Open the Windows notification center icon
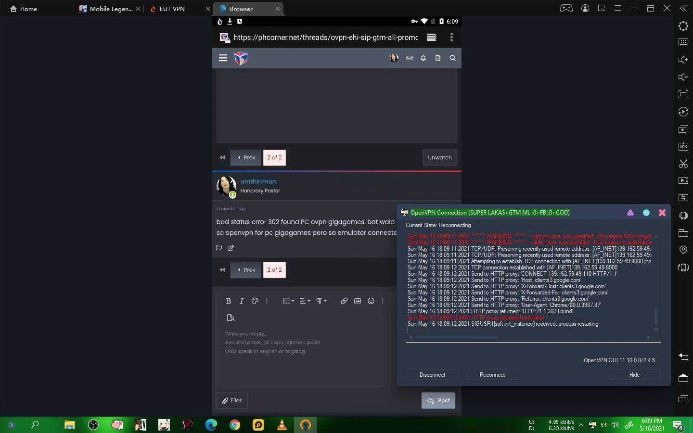The width and height of the screenshot is (693, 433). [x=678, y=425]
